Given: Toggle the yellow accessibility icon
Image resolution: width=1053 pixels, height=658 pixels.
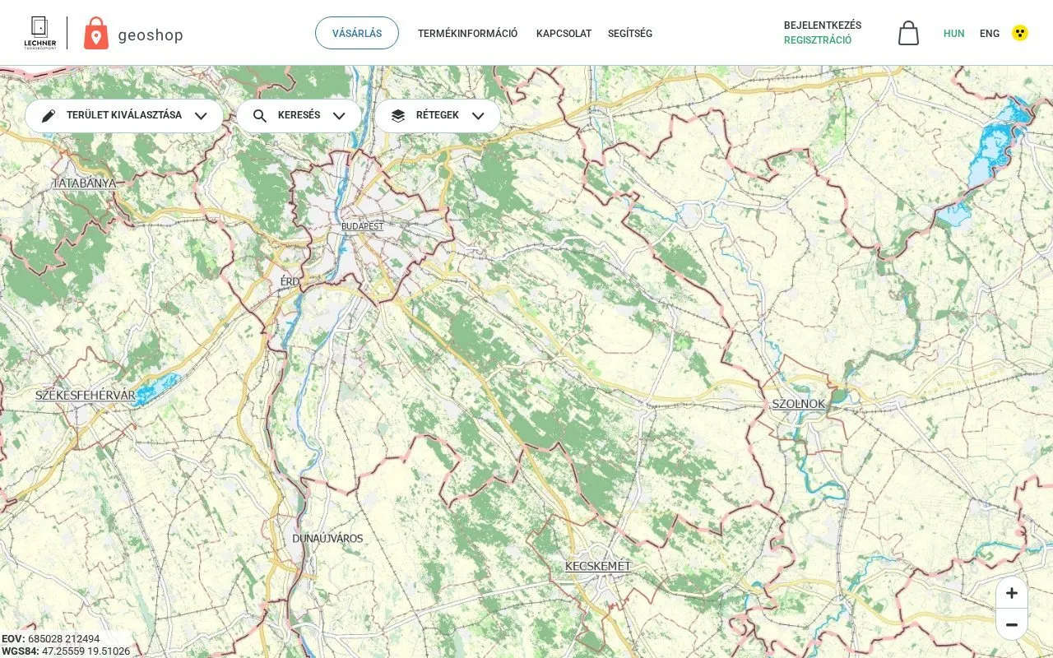Looking at the screenshot, I should [1020, 33].
